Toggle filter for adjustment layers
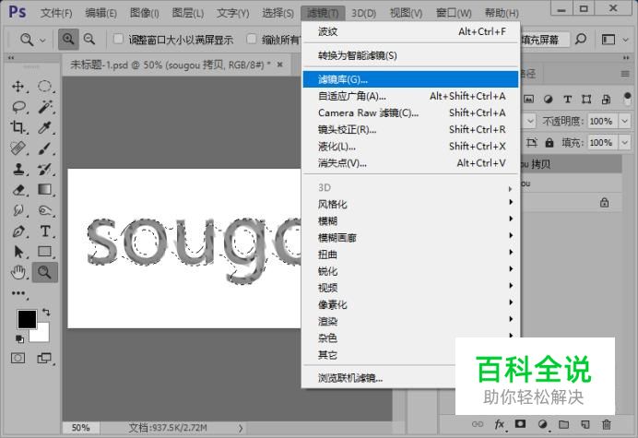Viewport: 638px width, 438px height. (548, 99)
